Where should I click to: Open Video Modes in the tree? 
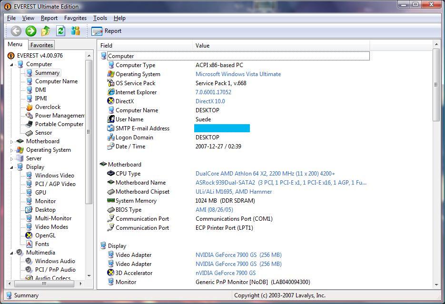52,227
